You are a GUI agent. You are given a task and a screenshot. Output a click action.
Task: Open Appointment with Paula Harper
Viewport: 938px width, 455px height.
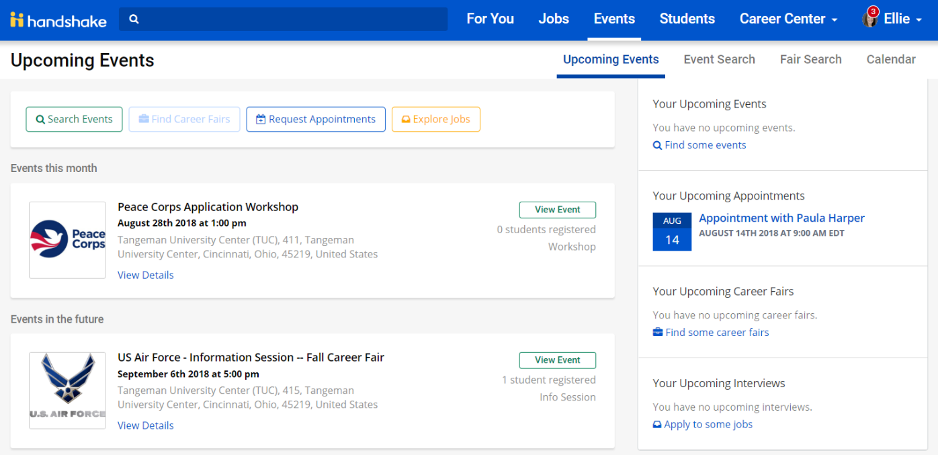pyautogui.click(x=781, y=218)
